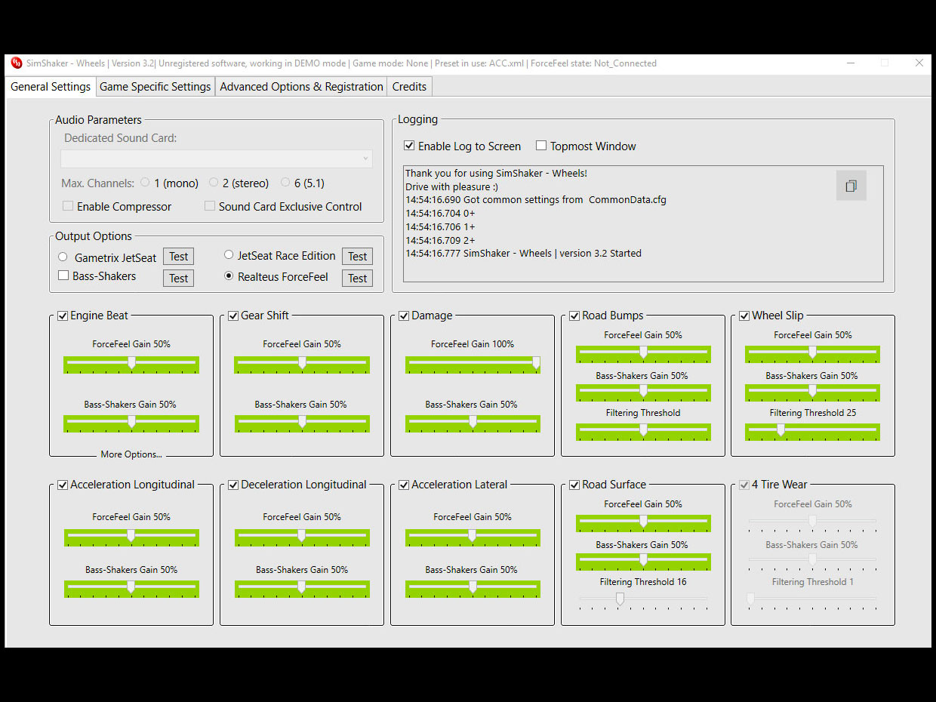Click Wheel Slip Bass-Shakers Gain slider

point(812,393)
